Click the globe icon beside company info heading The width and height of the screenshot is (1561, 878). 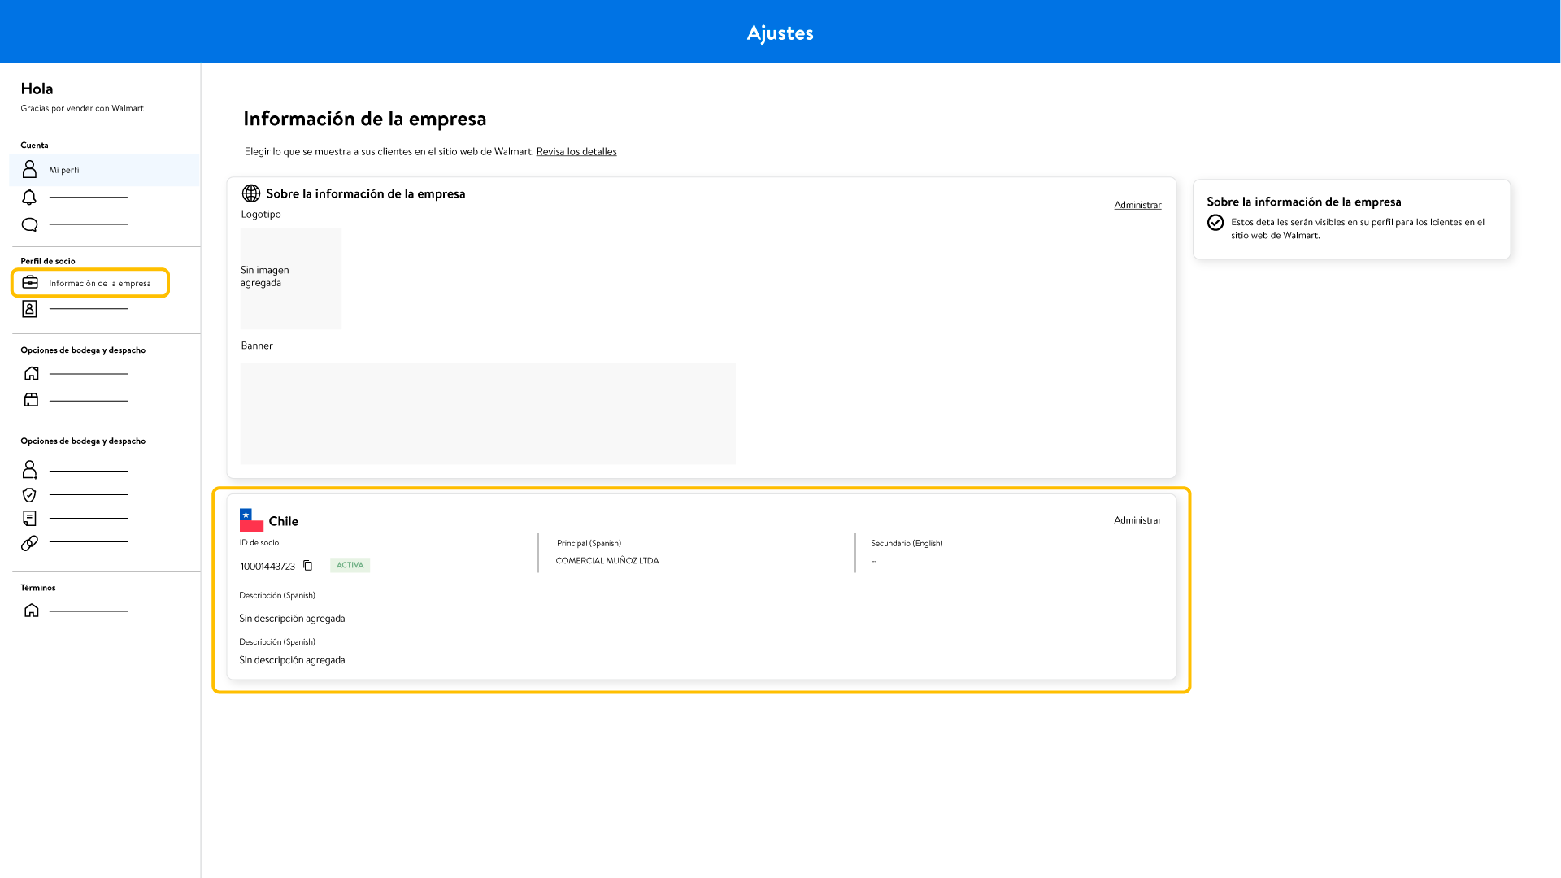[251, 193]
